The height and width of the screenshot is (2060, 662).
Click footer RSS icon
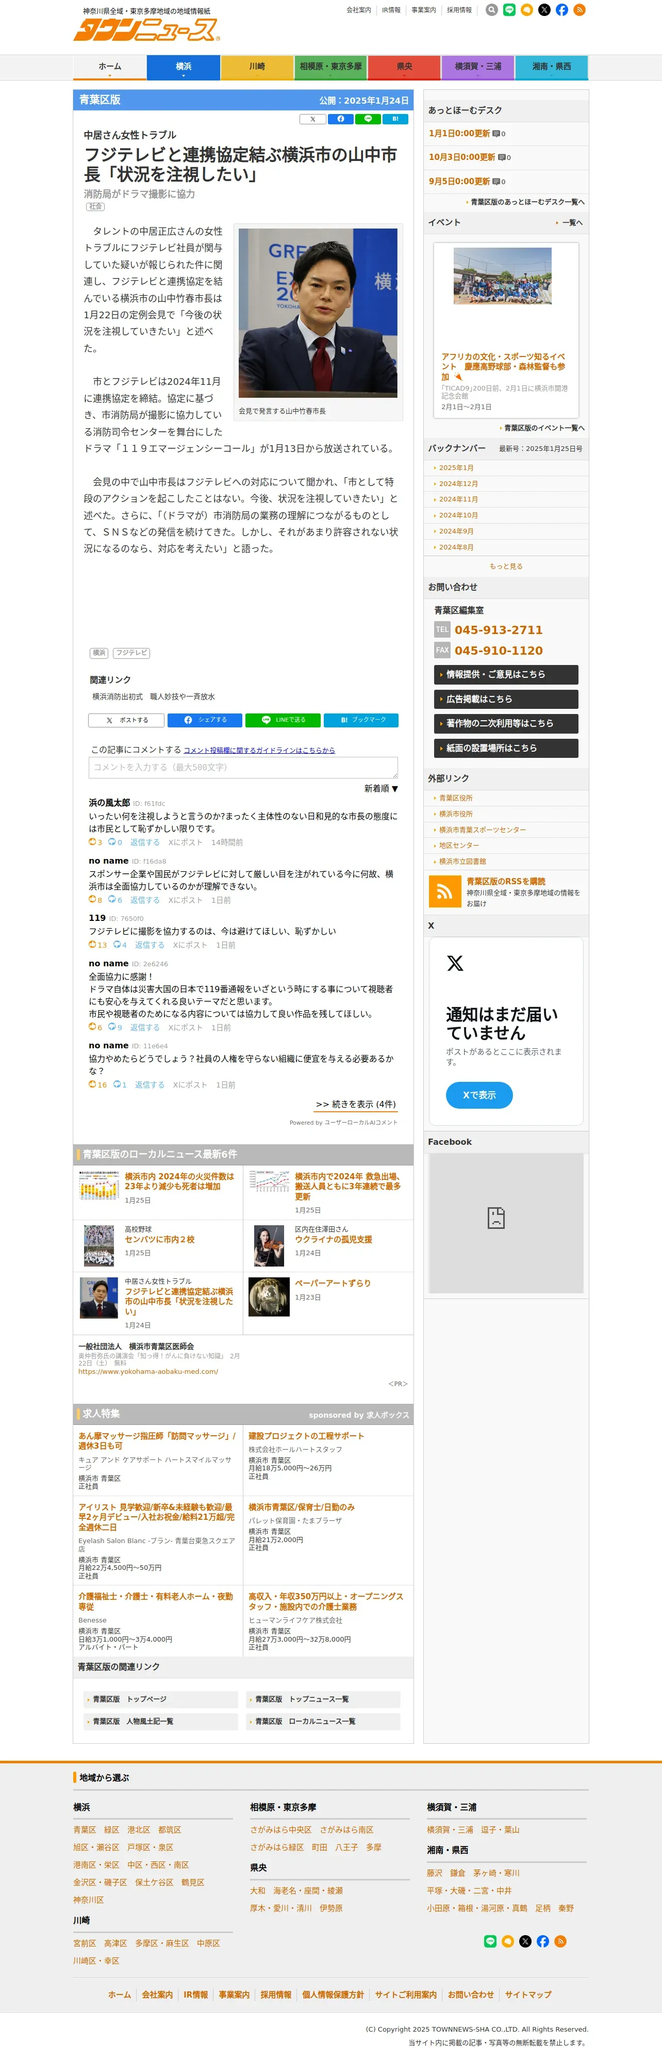(x=560, y=1942)
